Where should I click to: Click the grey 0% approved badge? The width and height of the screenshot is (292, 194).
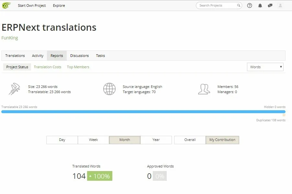coord(160,176)
